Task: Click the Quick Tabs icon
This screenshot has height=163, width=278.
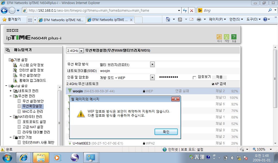Action: 30,20
